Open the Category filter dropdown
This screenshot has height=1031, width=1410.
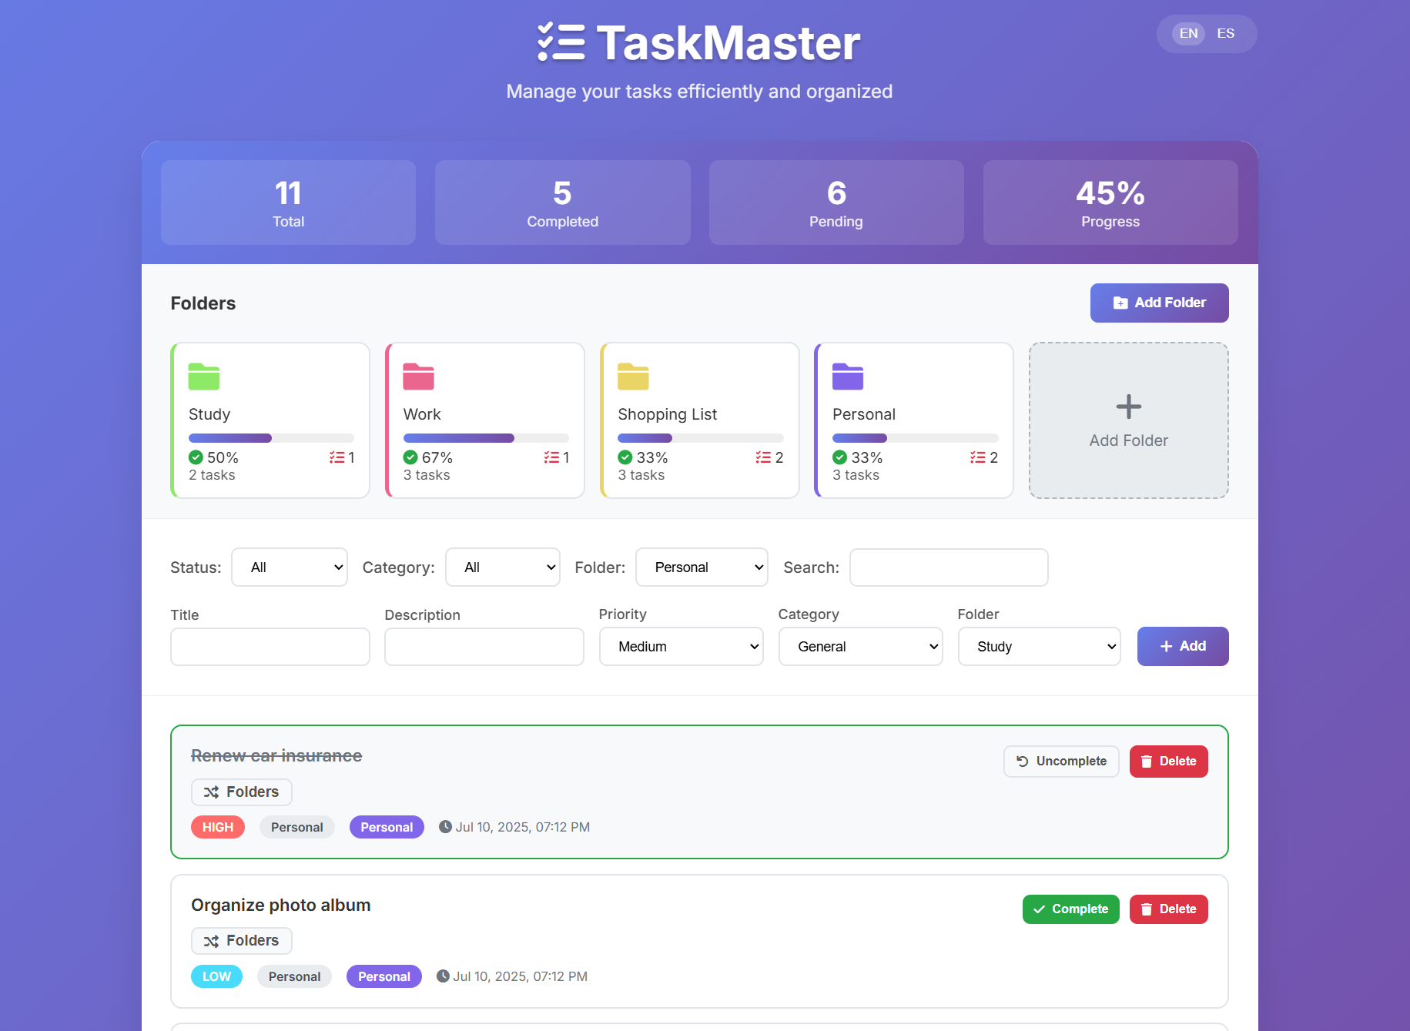click(x=503, y=567)
